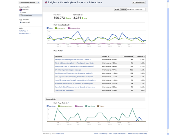Click the English (US) language link
Screen dimensions: 169x135
[60, 134]
